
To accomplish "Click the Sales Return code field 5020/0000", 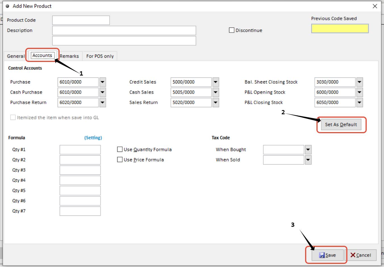I will (x=191, y=102).
